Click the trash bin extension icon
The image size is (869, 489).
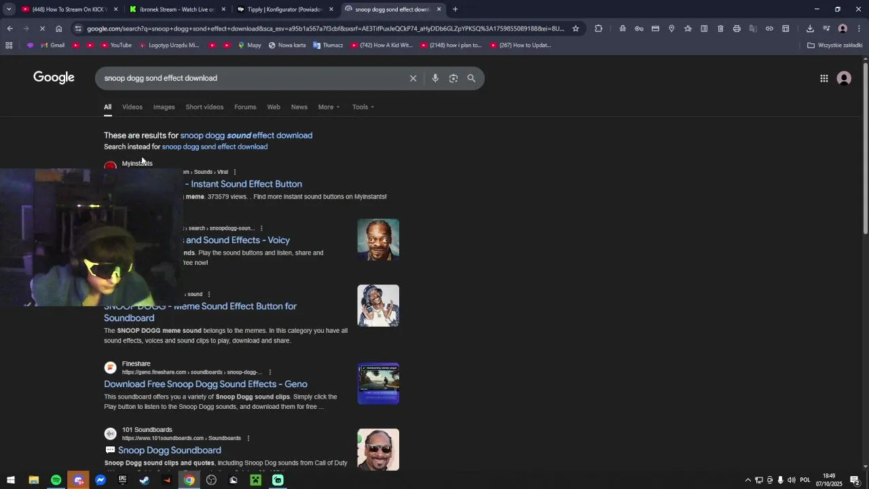(x=720, y=29)
